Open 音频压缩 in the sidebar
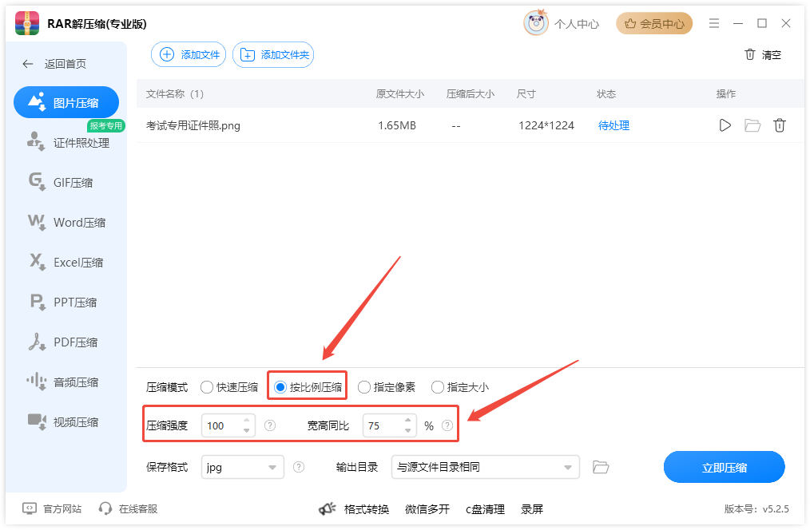Viewport: 810px width, 530px height. pos(62,382)
